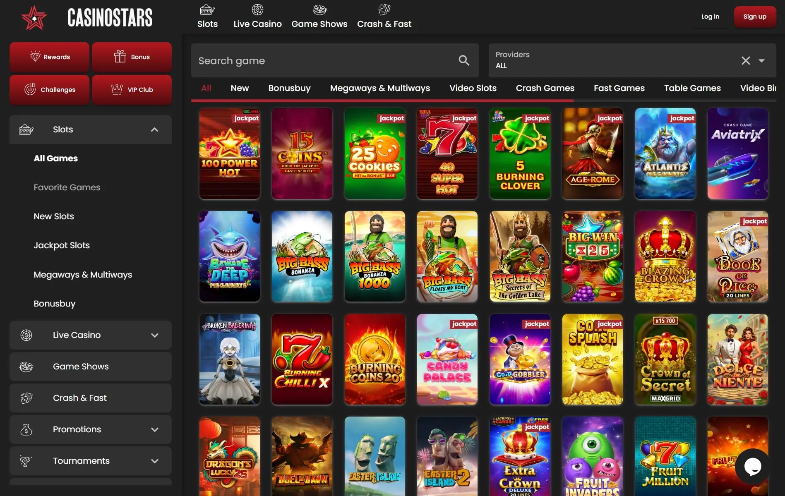
Task: Open the Atlantis Megaways game
Action: (665, 153)
